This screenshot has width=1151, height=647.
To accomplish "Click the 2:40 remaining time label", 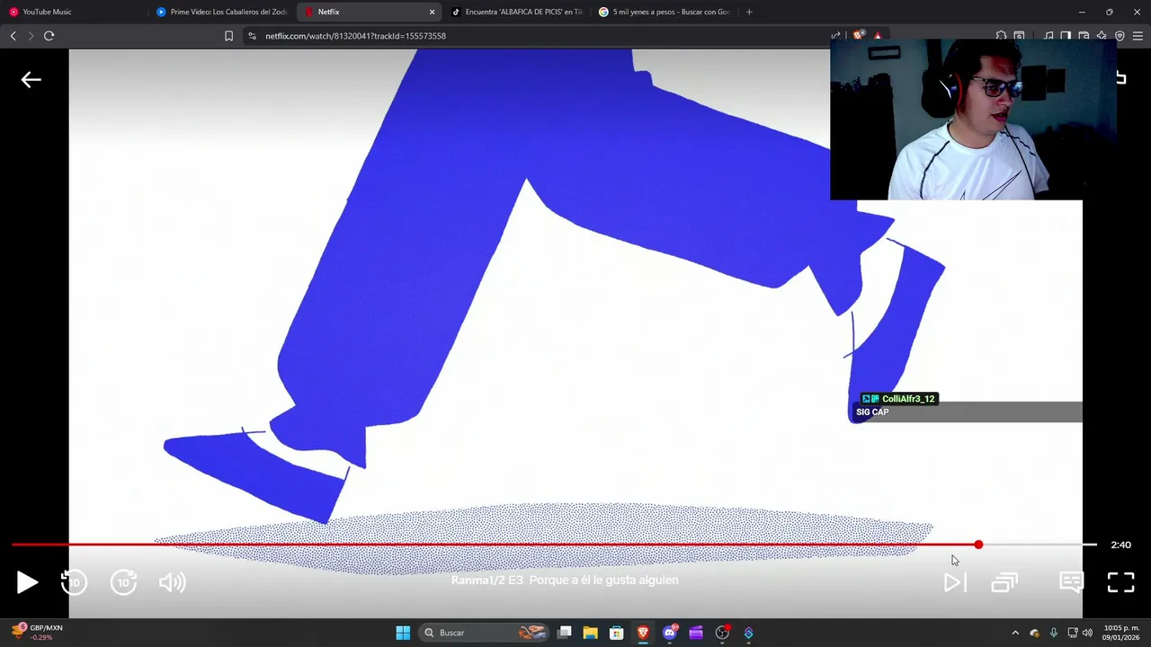I will [x=1120, y=545].
